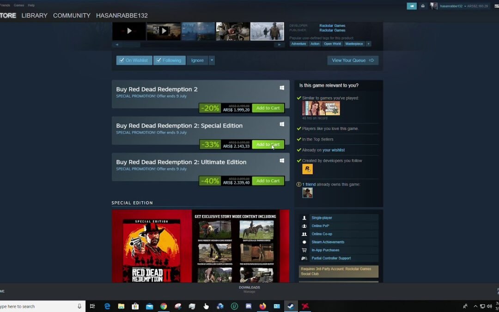The image size is (499, 312).
Task: Open the publisher Rockstar Games link
Action: 332,30
